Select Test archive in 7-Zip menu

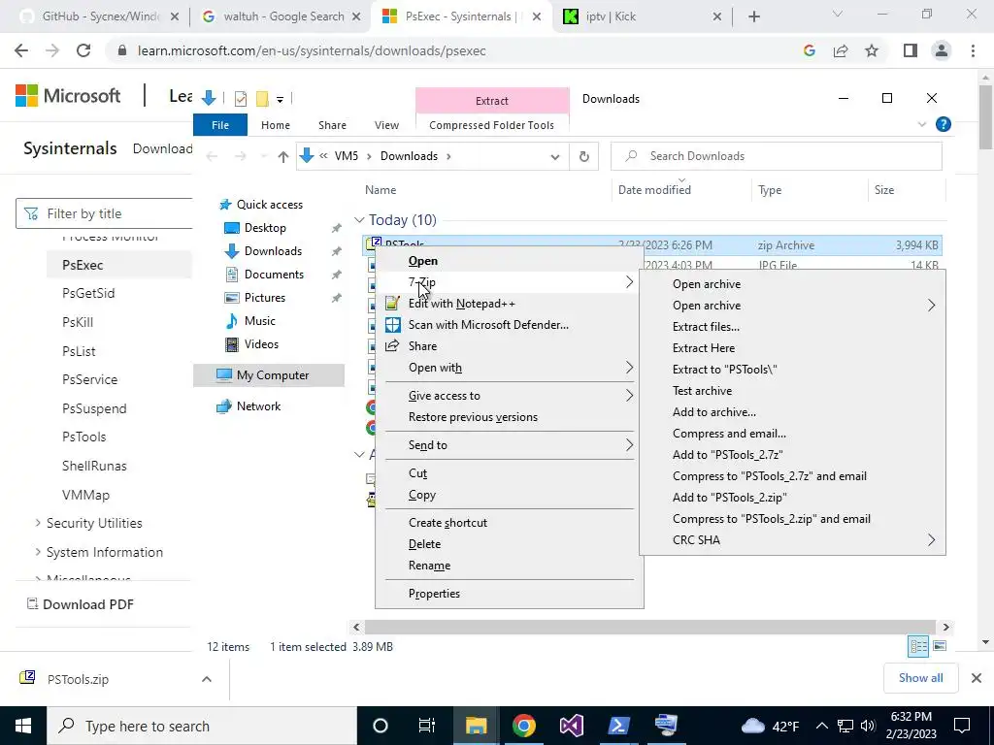[702, 391]
